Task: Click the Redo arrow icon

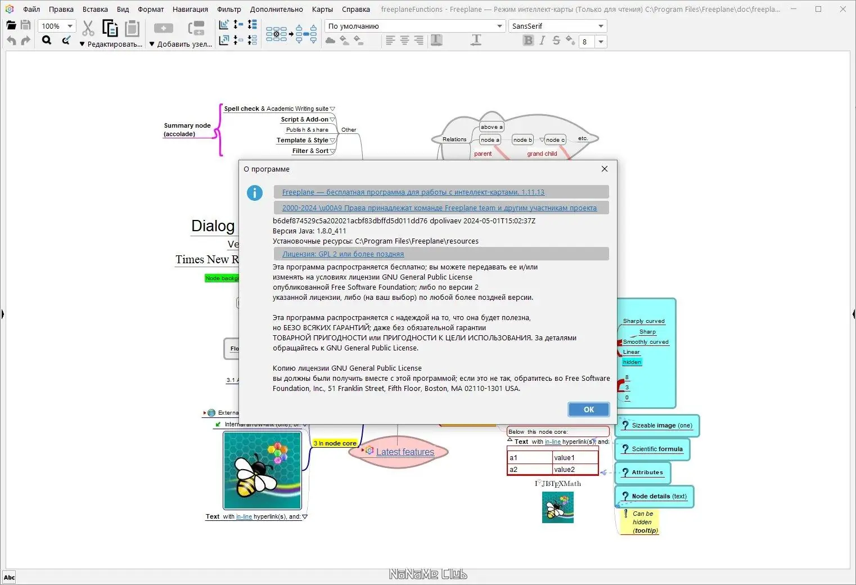Action: (x=26, y=40)
